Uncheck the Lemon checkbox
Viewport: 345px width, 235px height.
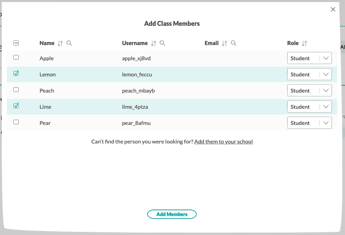point(16,73)
